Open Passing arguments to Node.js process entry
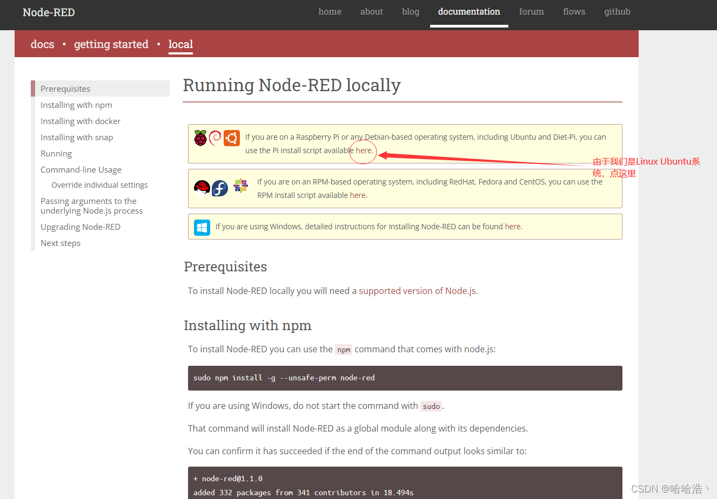717x499 pixels. click(x=92, y=206)
